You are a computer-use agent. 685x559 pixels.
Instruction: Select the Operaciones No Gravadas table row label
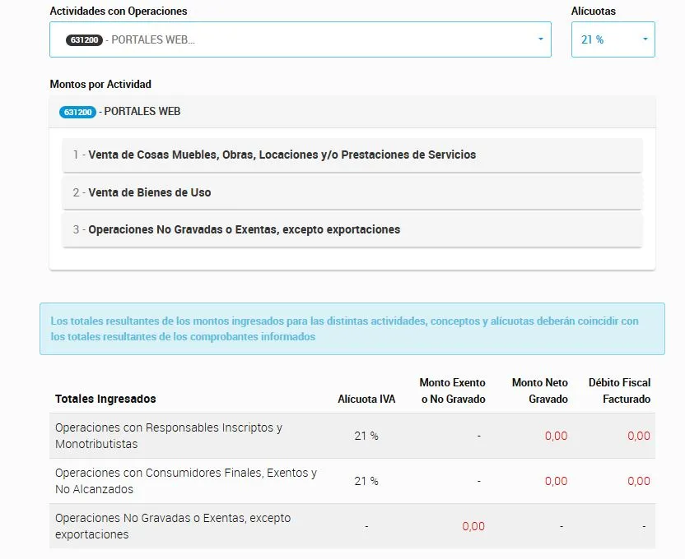pos(173,526)
